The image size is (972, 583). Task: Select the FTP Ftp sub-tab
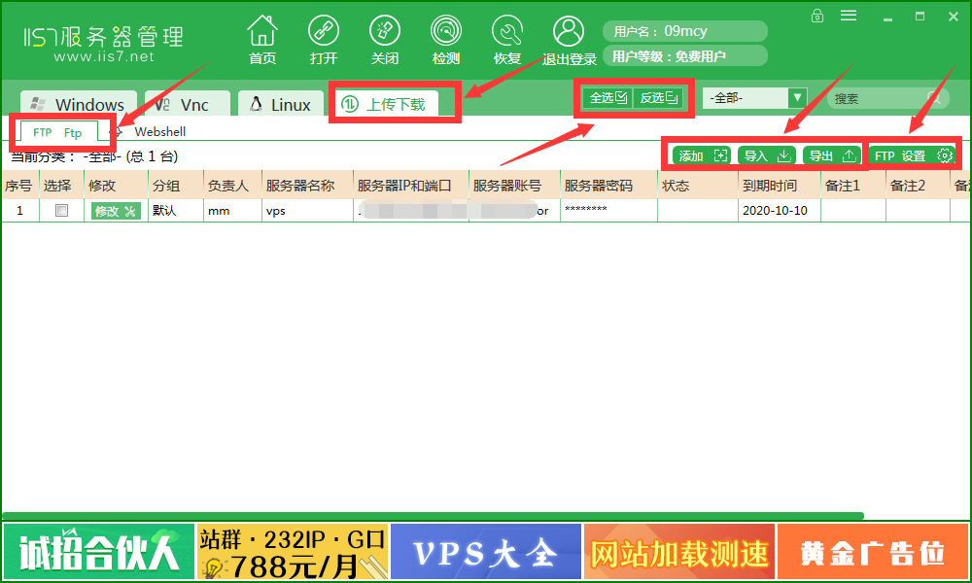[x=58, y=132]
